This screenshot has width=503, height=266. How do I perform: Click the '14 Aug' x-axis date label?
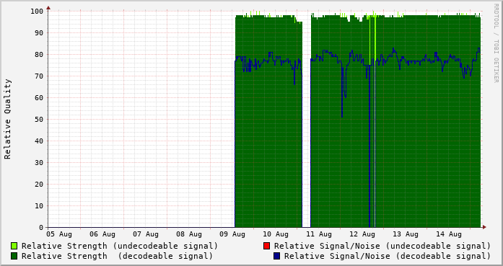449,234
